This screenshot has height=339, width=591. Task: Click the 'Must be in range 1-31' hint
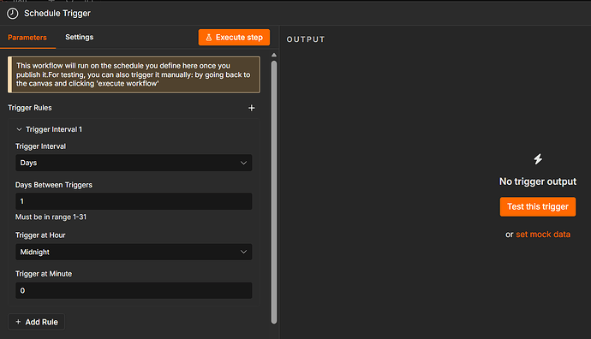51,217
